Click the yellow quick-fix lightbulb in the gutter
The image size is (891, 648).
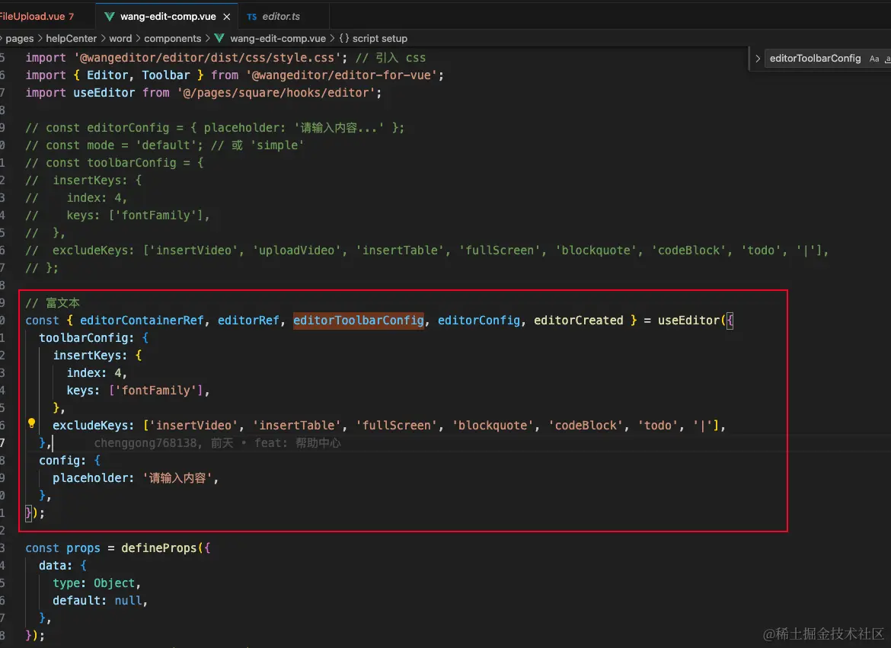31,423
